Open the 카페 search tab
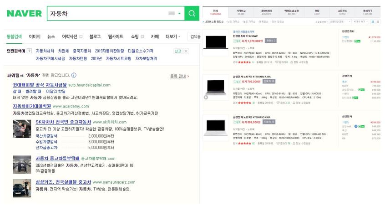Screen dimensions: 385x206 click(155, 36)
